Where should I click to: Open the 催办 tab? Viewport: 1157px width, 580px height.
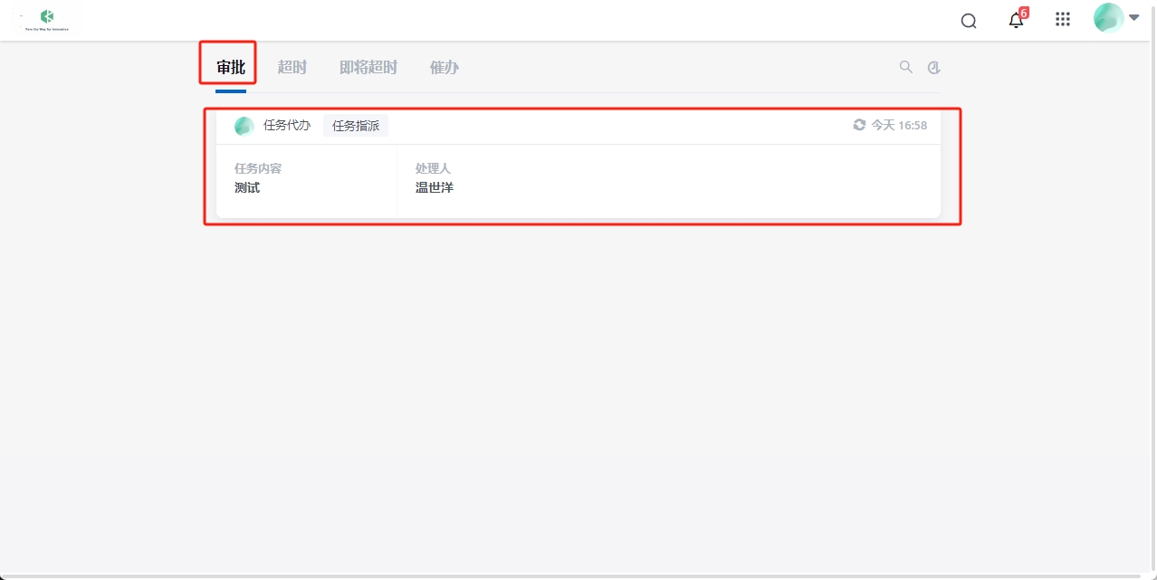coord(444,66)
